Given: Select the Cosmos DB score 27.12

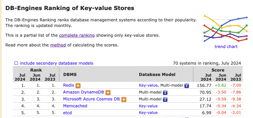Looking at the screenshot, I should [205, 99].
